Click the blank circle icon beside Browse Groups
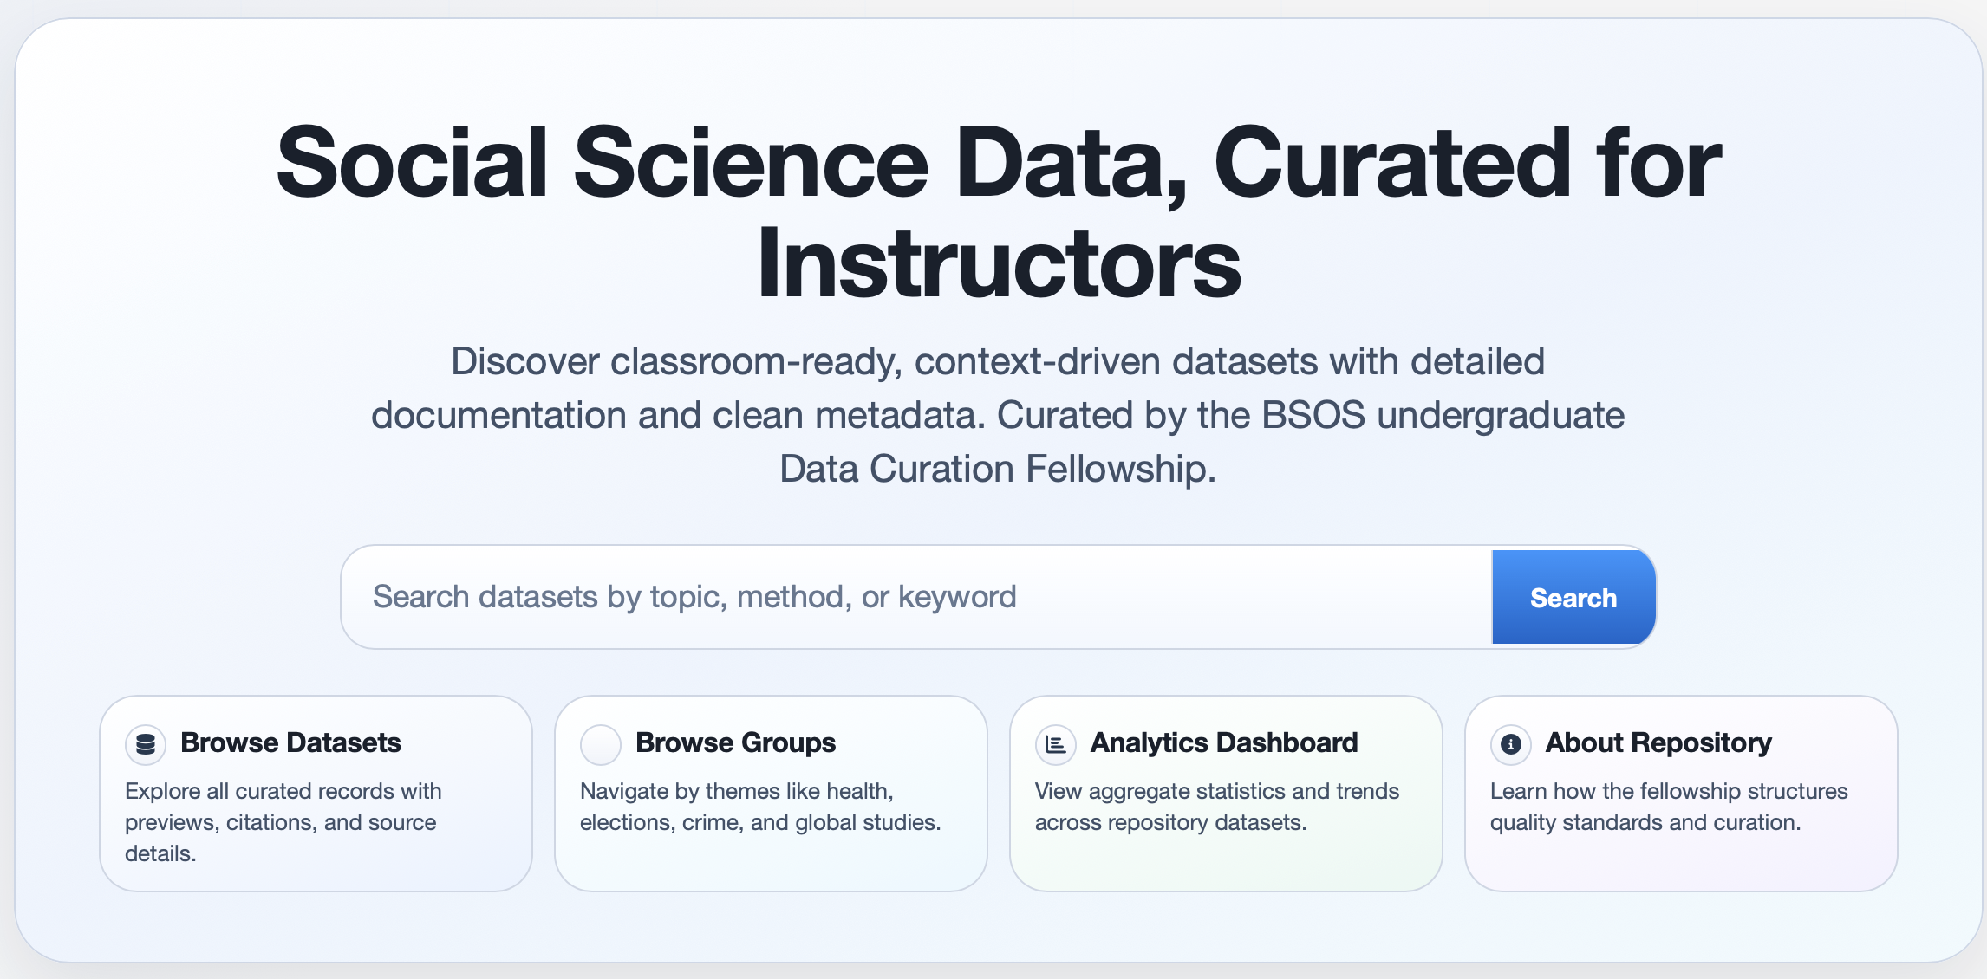The width and height of the screenshot is (1987, 979). click(600, 744)
